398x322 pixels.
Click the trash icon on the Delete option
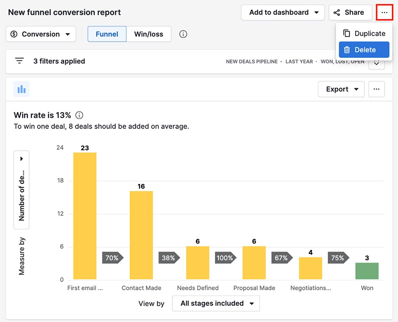click(346, 49)
